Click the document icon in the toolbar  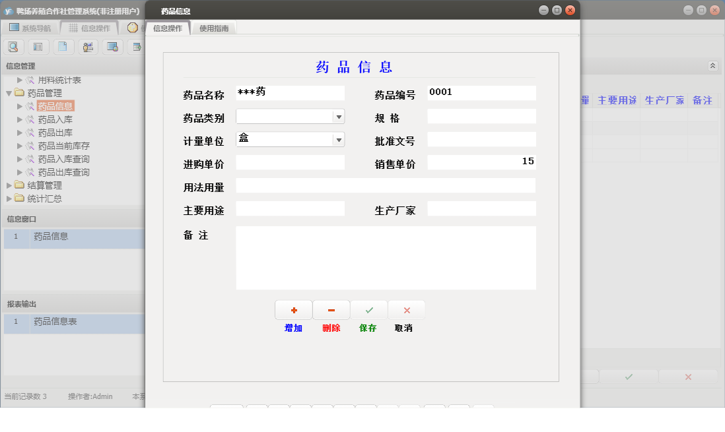[63, 47]
